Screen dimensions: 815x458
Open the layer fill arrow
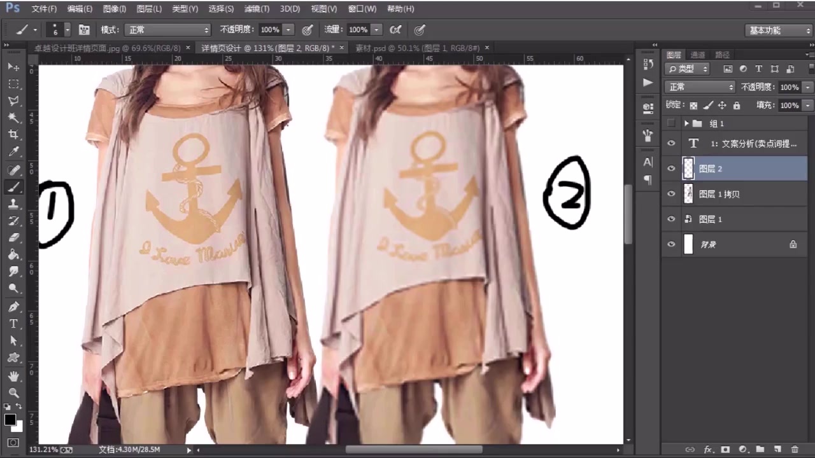(x=808, y=106)
